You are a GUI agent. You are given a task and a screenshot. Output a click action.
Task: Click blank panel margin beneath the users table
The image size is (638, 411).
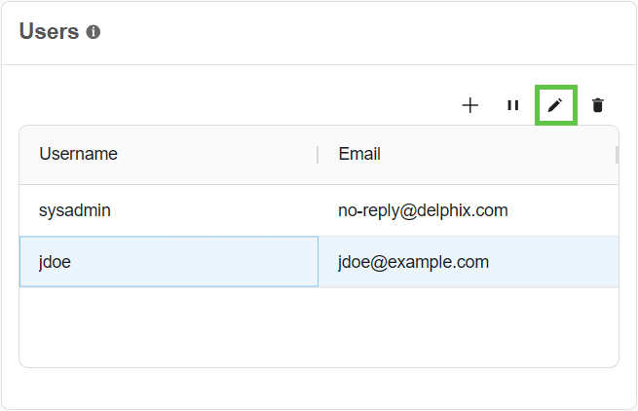319,389
